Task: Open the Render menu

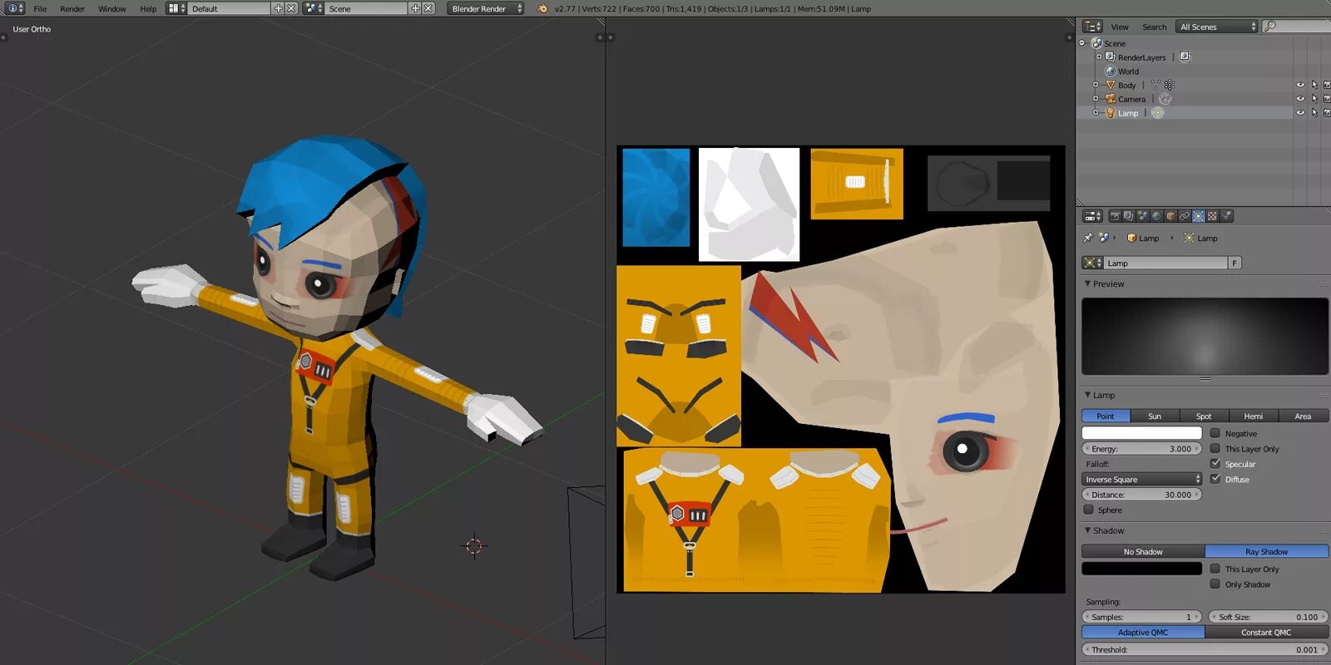Action: pyautogui.click(x=72, y=9)
